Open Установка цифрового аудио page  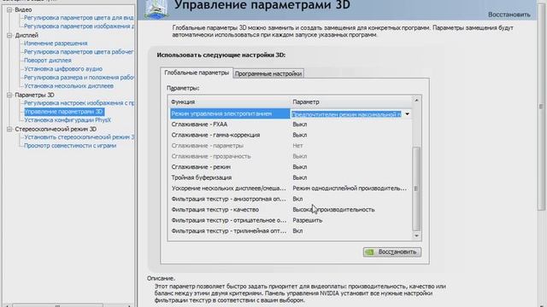point(63,69)
